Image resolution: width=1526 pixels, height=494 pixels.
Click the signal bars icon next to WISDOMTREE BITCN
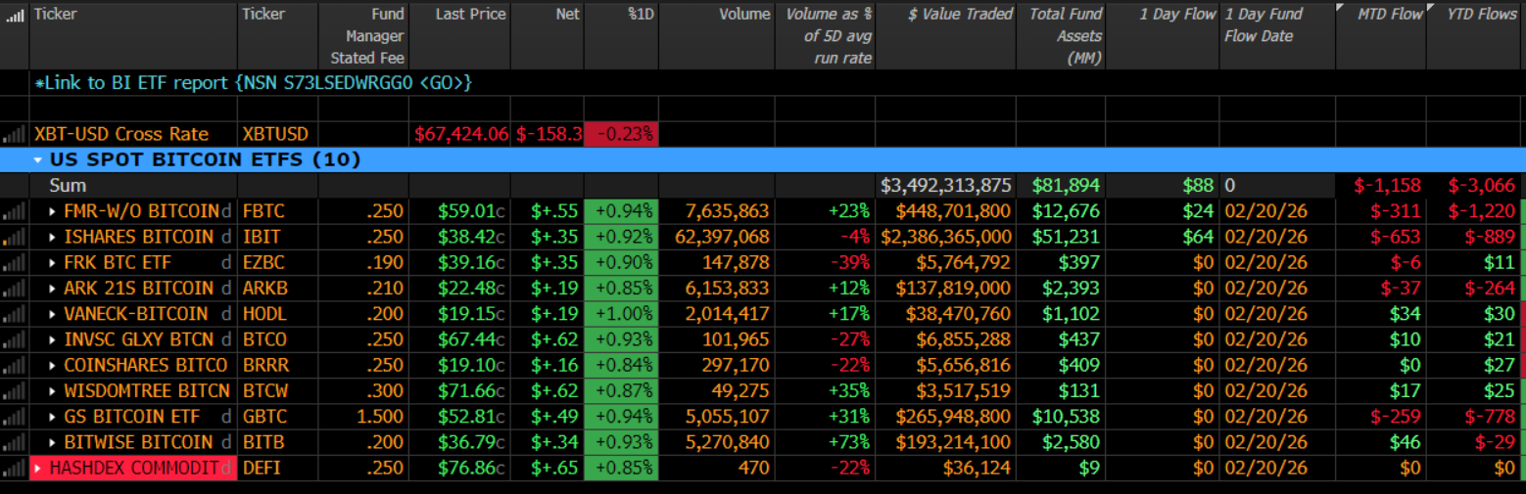[14, 390]
